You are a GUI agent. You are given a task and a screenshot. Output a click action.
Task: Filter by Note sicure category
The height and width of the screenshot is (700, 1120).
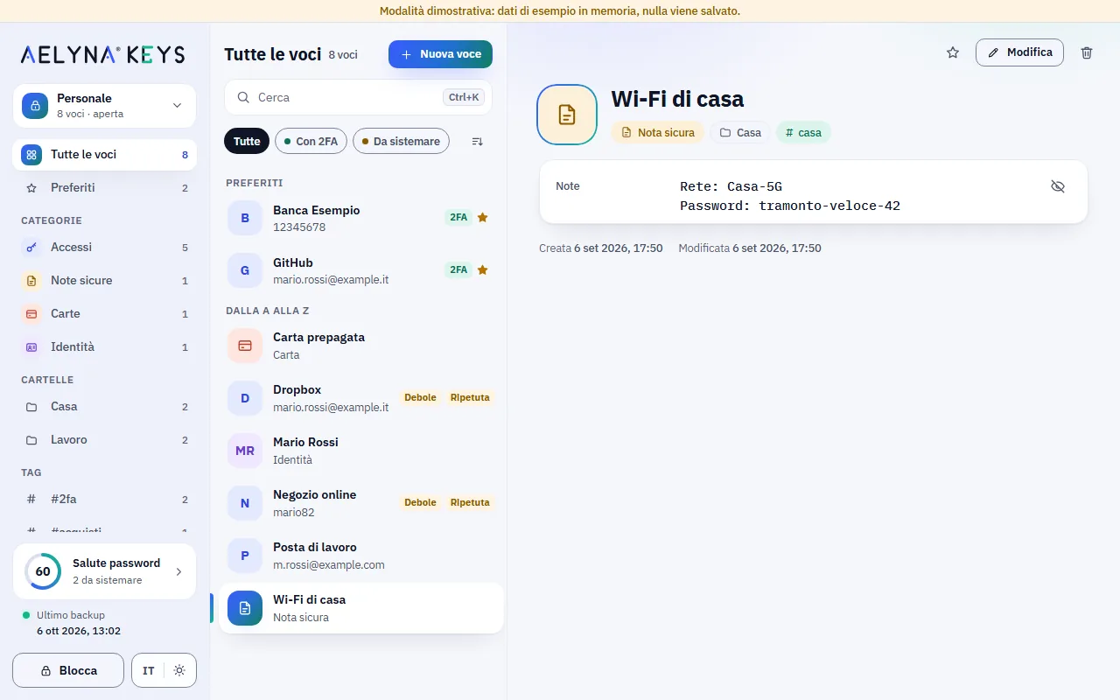point(105,281)
